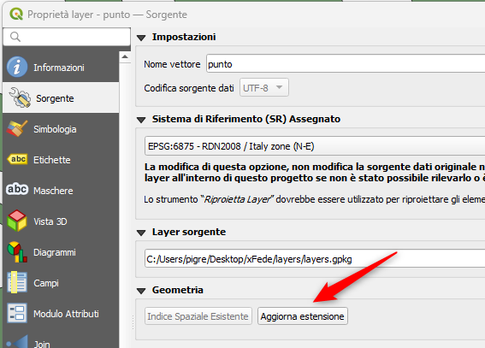Select the Sorgente wrench icon

[x=19, y=97]
